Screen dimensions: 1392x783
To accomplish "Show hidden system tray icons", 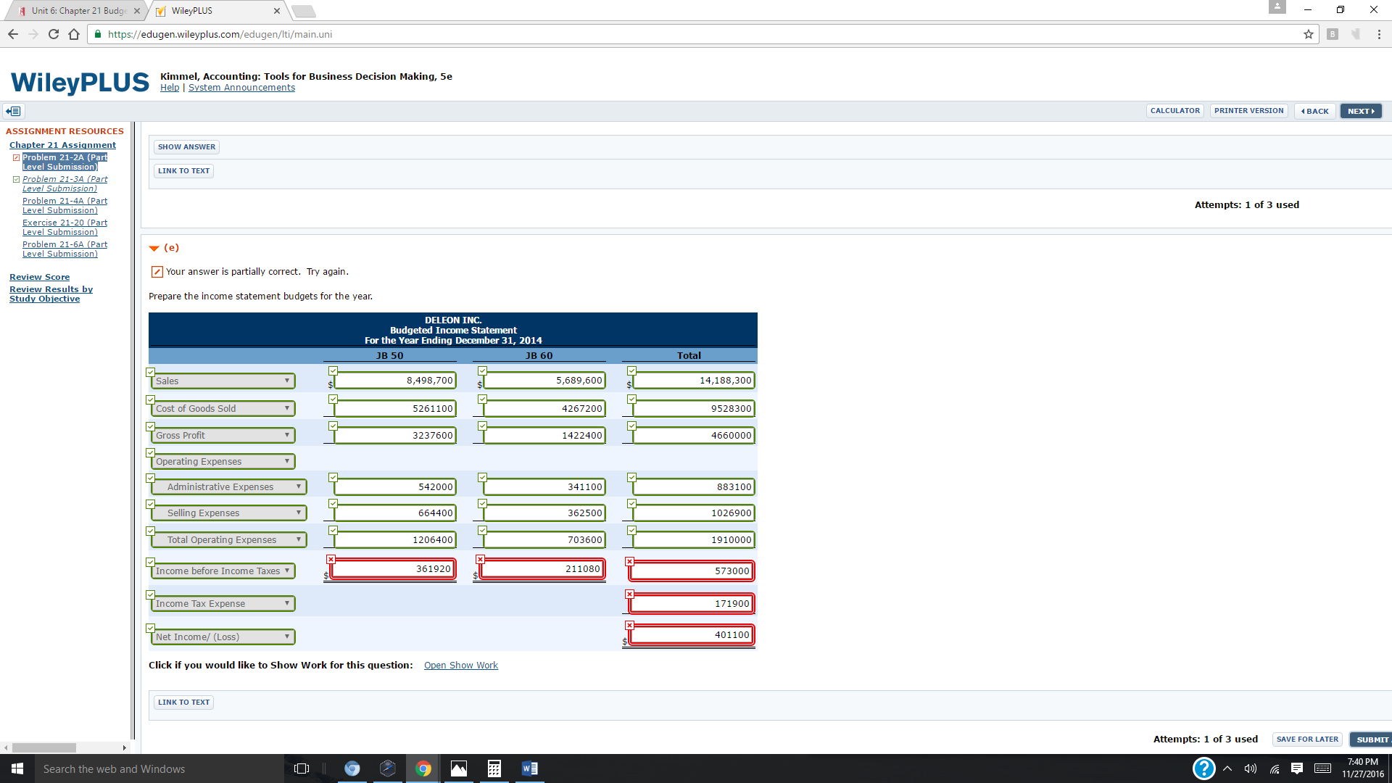I will [x=1227, y=768].
